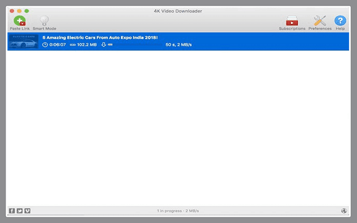Open the Facebook link in status bar

click(x=12, y=211)
